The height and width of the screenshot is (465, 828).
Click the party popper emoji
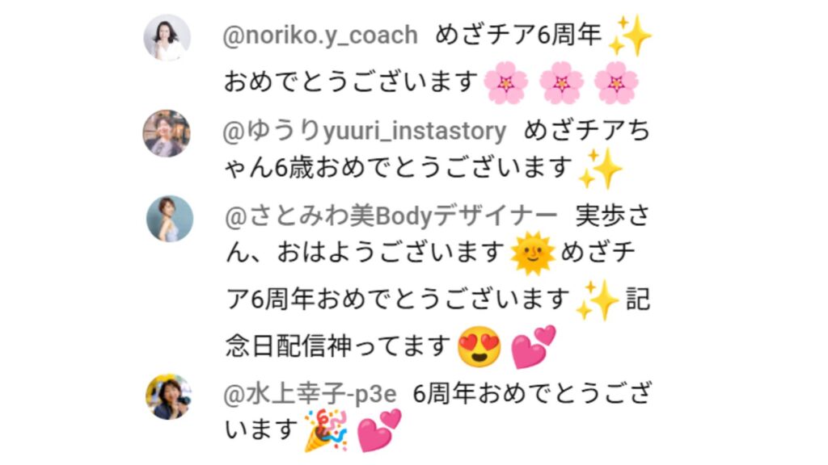(x=326, y=431)
